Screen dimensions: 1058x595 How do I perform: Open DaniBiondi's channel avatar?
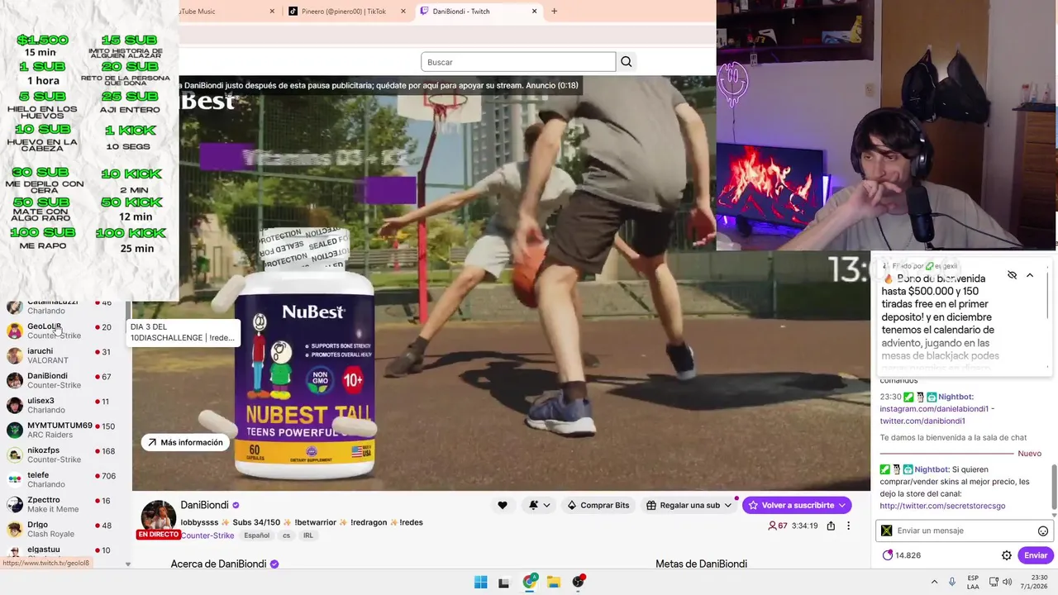point(158,516)
